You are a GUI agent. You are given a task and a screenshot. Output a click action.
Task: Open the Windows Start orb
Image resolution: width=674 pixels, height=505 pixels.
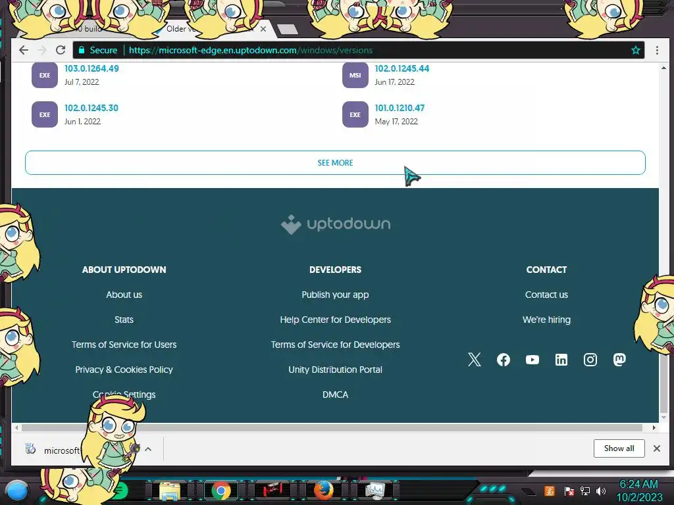pos(16,491)
